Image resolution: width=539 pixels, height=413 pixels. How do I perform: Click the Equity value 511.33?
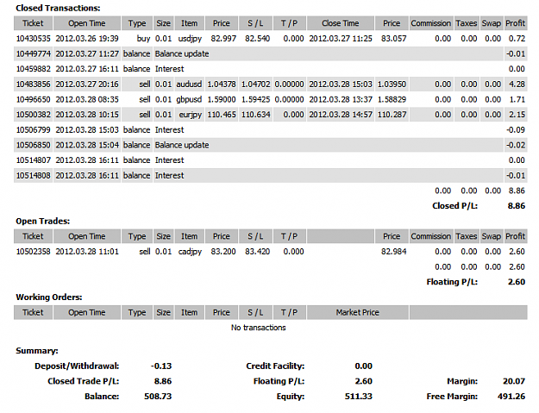pyautogui.click(x=359, y=396)
